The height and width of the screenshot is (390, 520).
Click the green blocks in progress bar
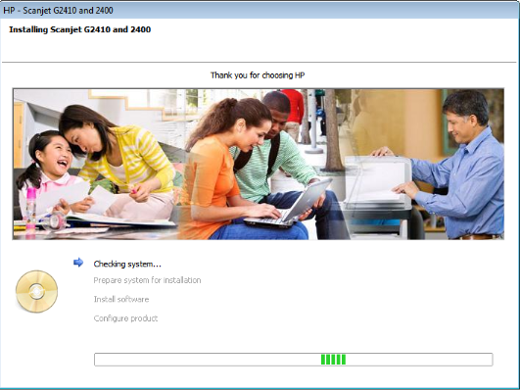pyautogui.click(x=333, y=360)
